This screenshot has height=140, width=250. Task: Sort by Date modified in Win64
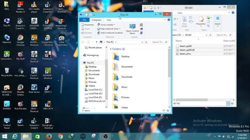pos(229,41)
